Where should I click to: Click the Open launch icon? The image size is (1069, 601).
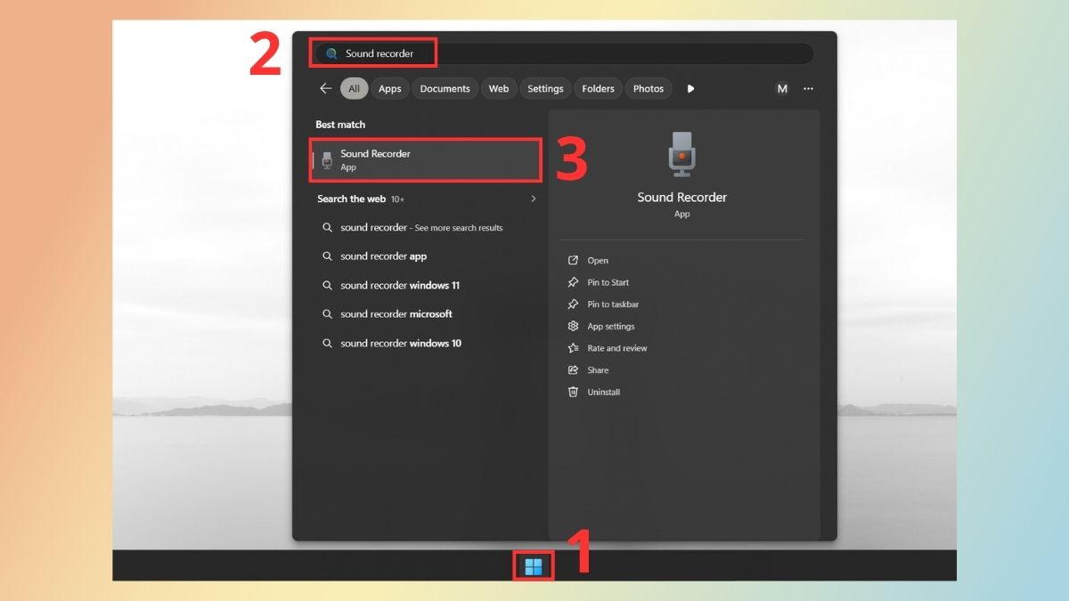tap(573, 260)
